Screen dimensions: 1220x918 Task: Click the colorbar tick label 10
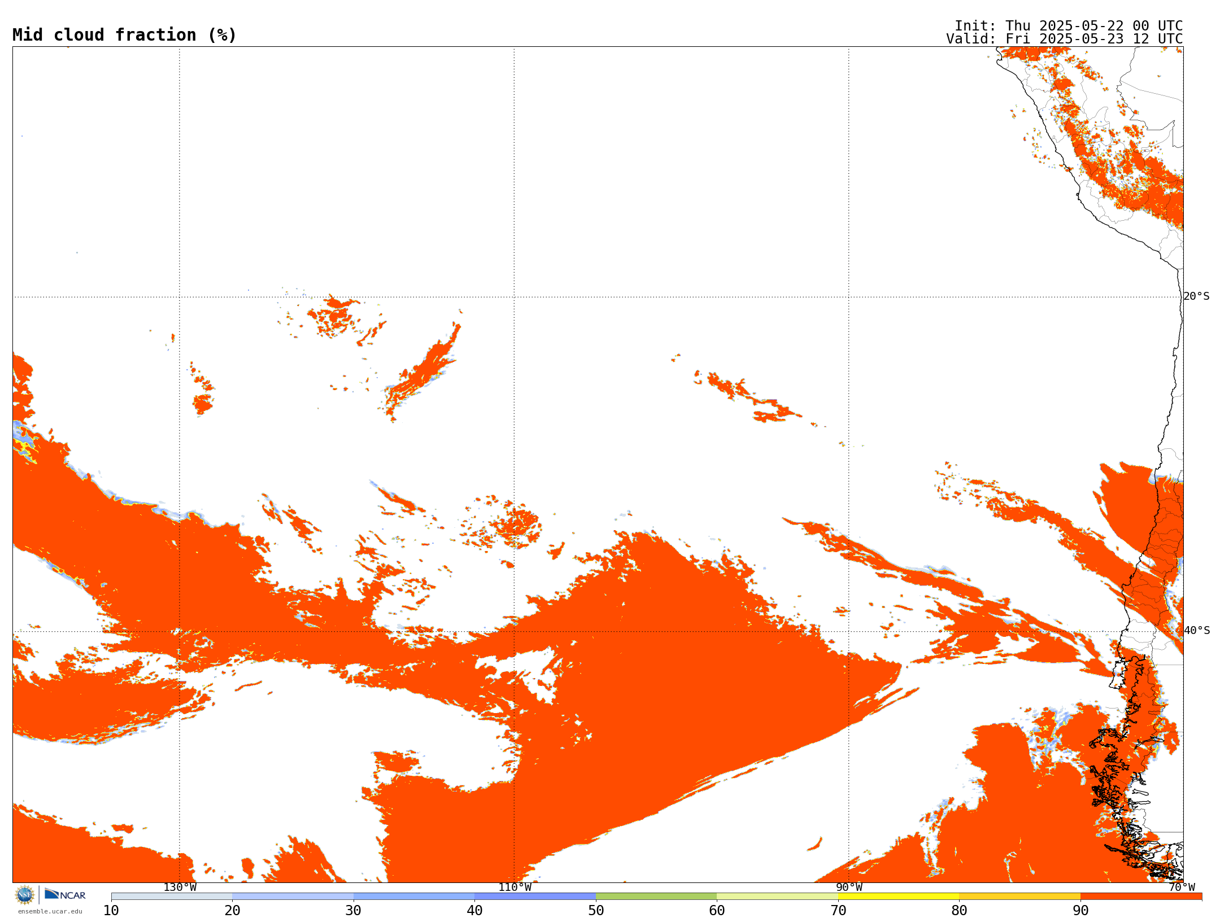point(111,911)
